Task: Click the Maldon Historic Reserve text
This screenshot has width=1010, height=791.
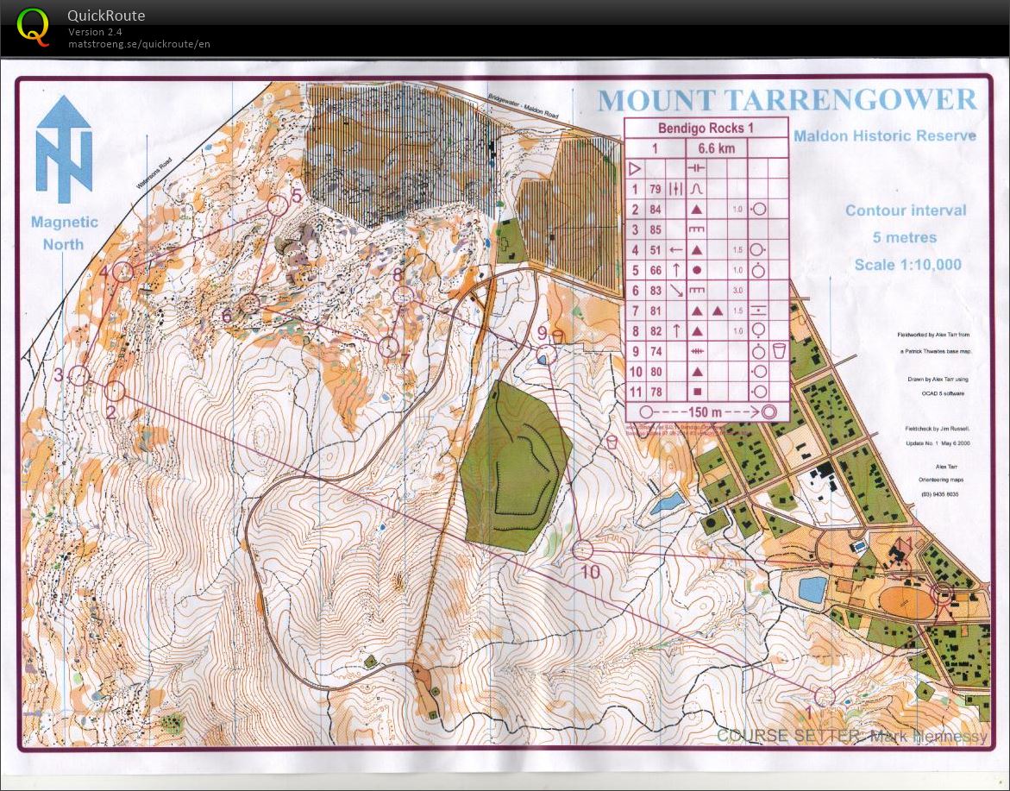Action: pos(885,136)
